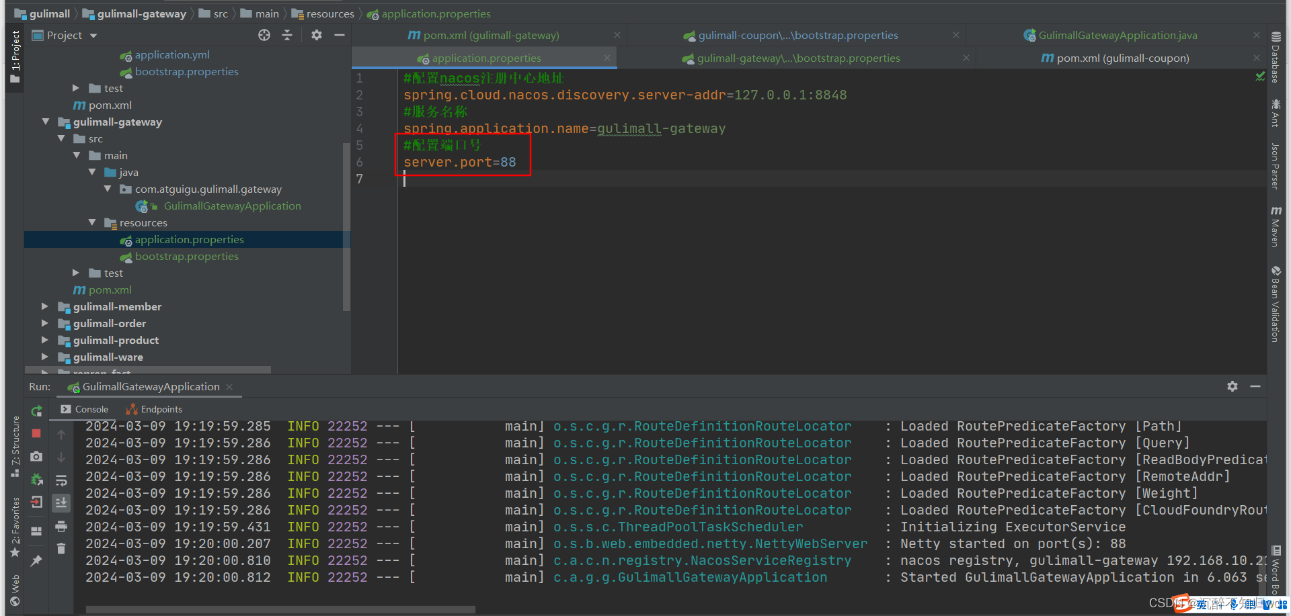This screenshot has width=1291, height=616.
Task: Open the Ant tool window
Action: pos(1276,112)
